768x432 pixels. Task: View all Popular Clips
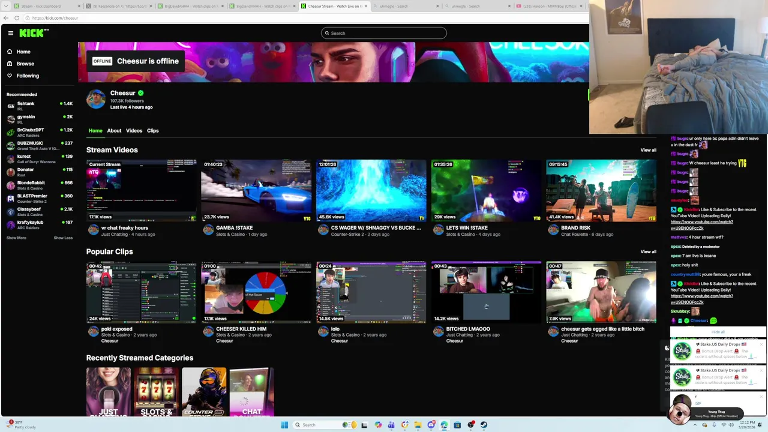[x=648, y=251]
